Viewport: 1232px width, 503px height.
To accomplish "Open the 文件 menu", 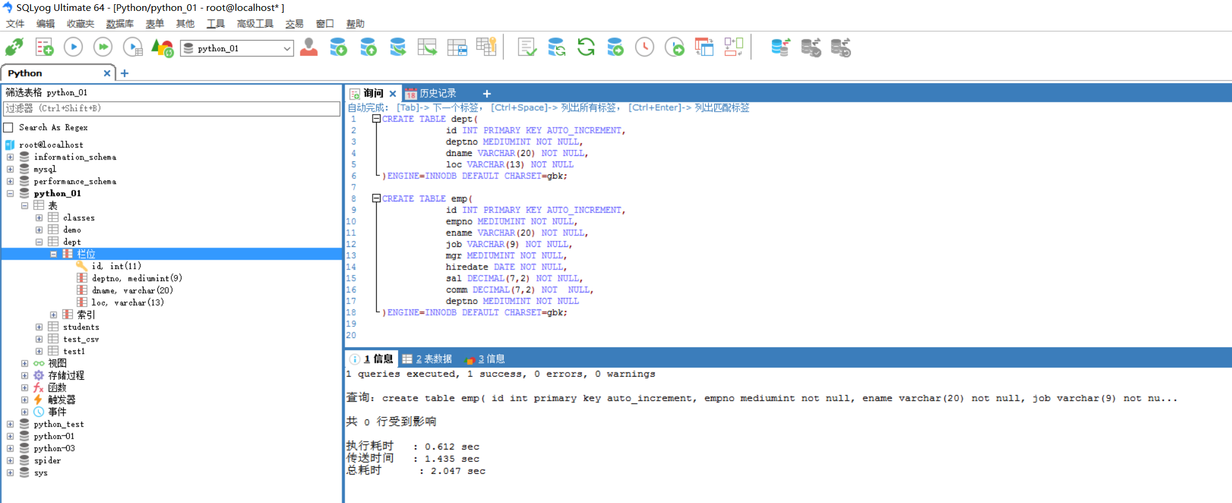I will pyautogui.click(x=15, y=24).
